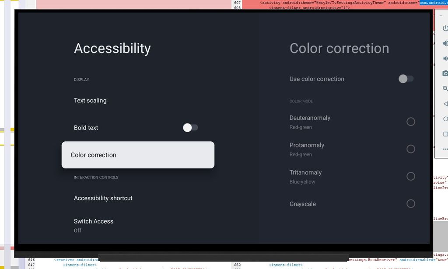The width and height of the screenshot is (448, 269).
Task: Take a screenshot with the camera icon
Action: tap(444, 73)
